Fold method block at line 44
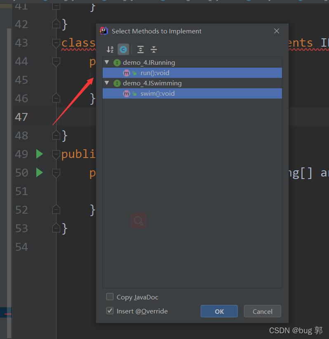Viewport: 329px width, 339px height. (56, 61)
